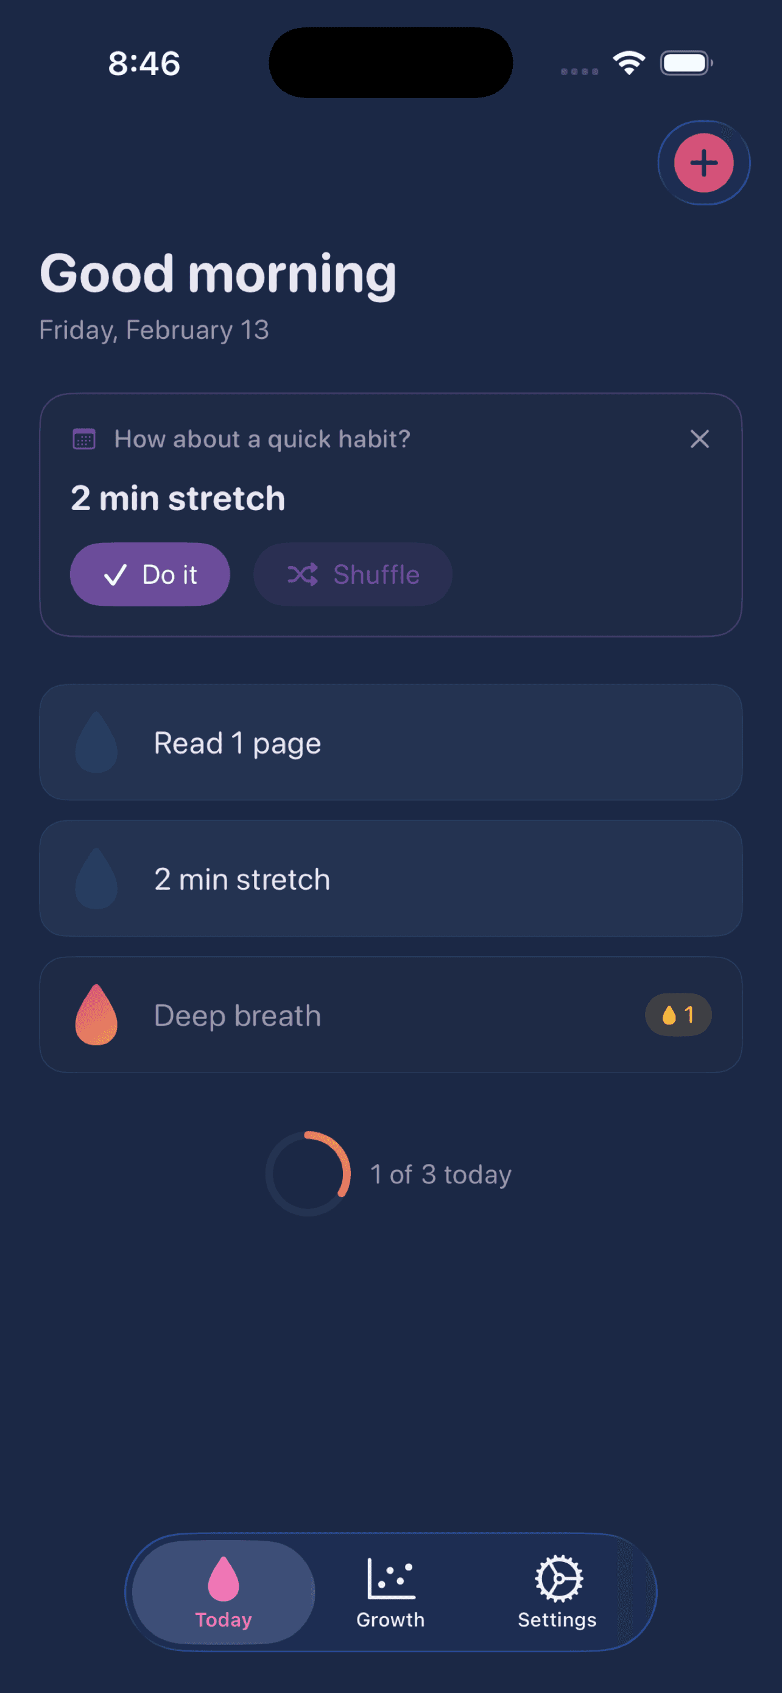Screen dimensions: 782x1693
Task: Shuffle for a different habit suggestion
Action: 353,573
